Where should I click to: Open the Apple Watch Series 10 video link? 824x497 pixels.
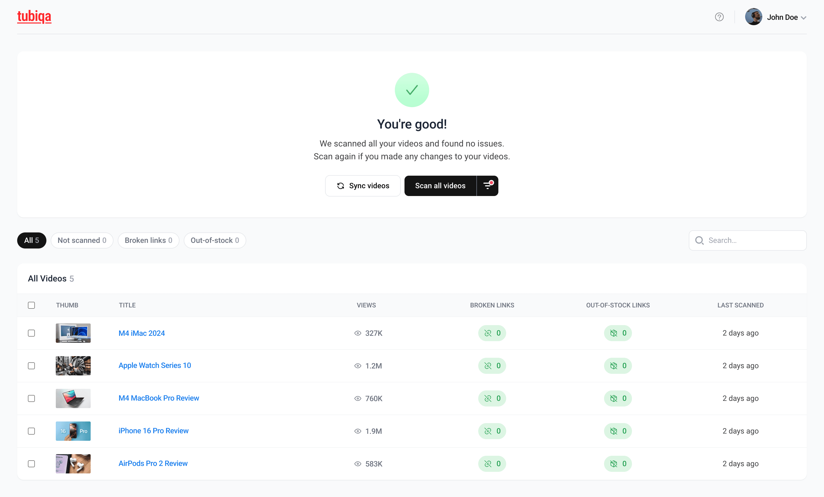[x=155, y=366]
